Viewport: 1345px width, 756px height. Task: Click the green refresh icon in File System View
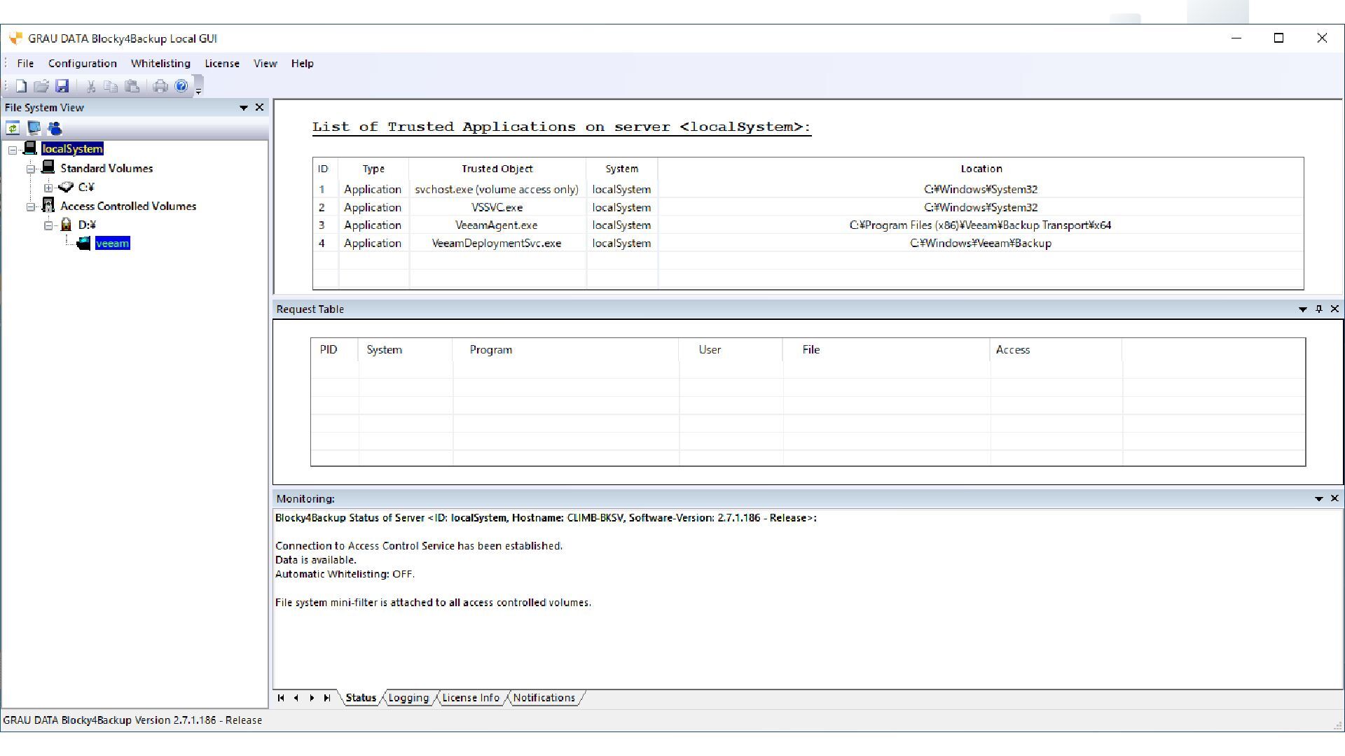13,128
